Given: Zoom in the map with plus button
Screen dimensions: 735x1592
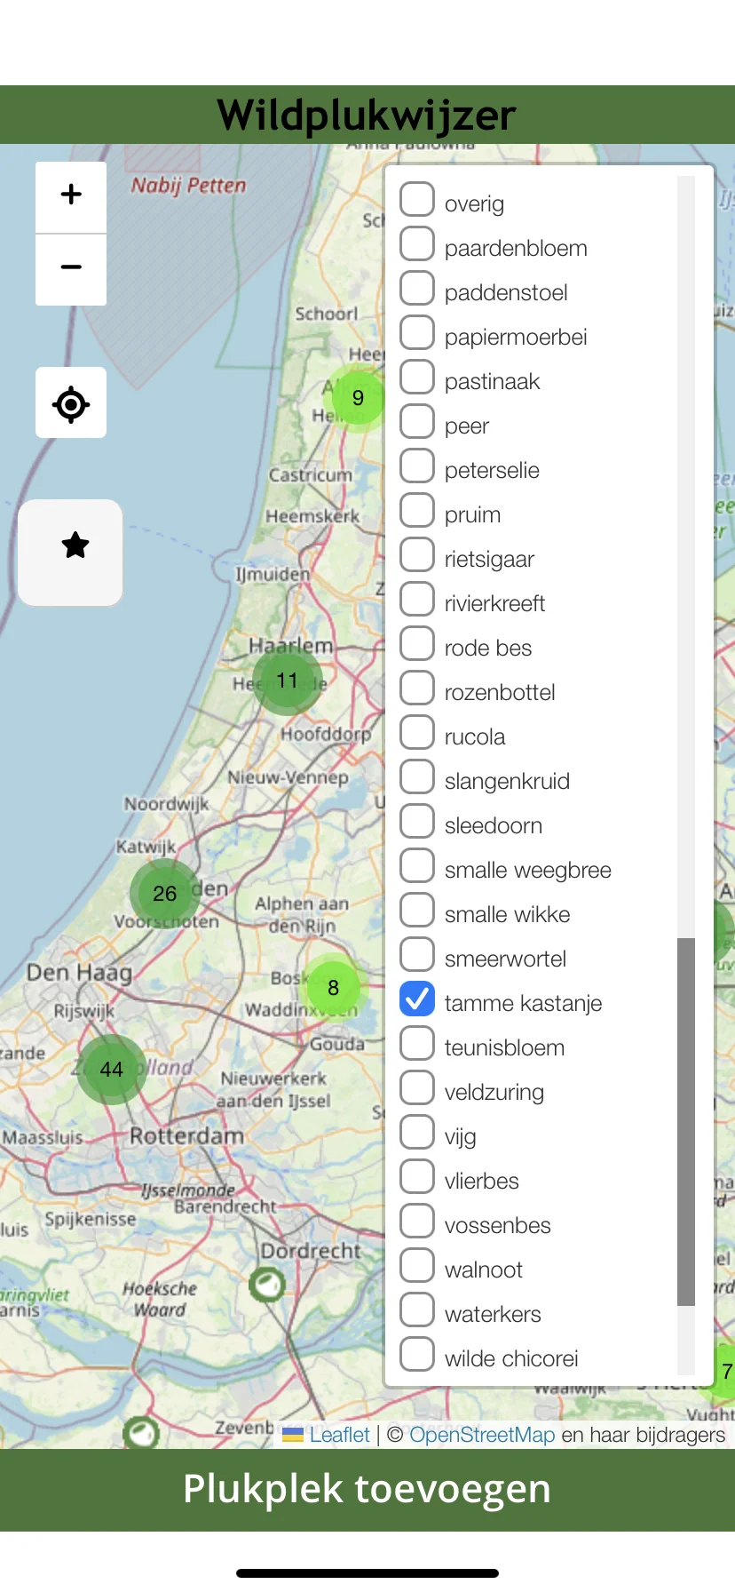Looking at the screenshot, I should click(x=71, y=197).
